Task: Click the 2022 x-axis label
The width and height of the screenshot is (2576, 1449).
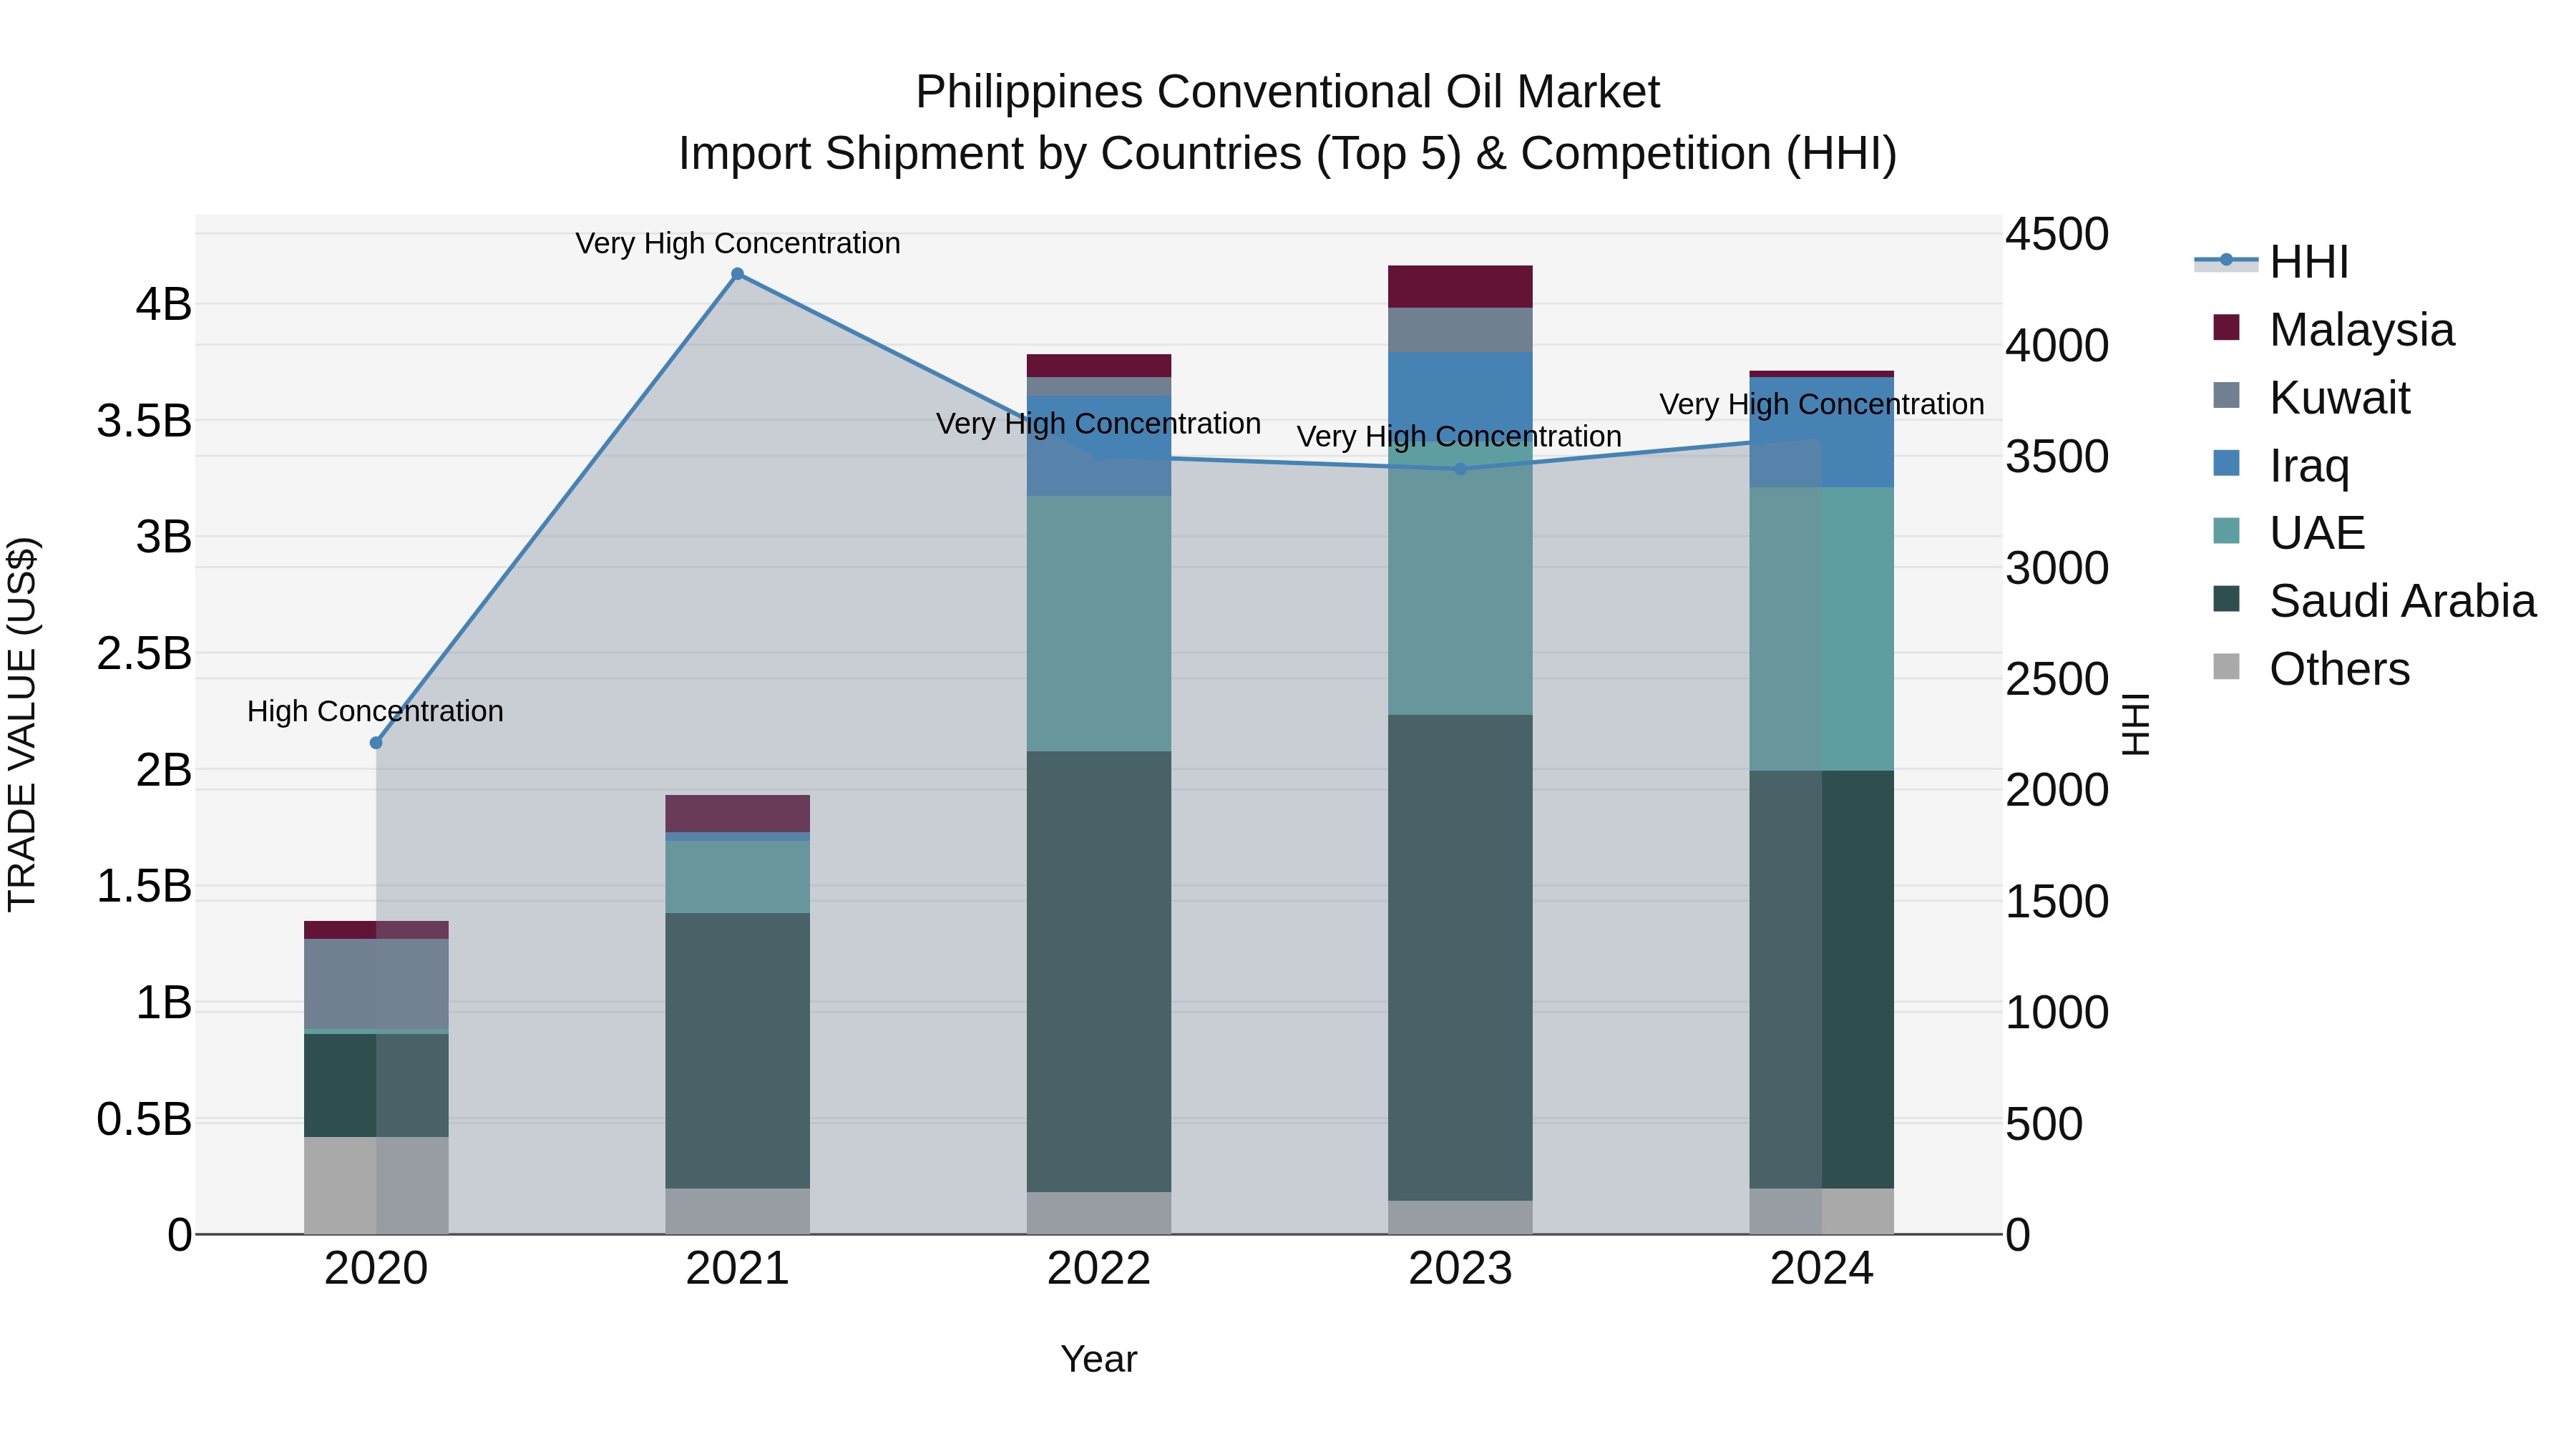Action: pos(1099,1269)
